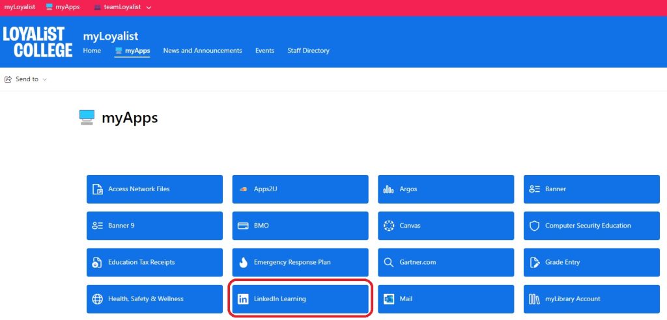Click the myLibrary Account books icon
This screenshot has width=667, height=320.
[x=534, y=299]
